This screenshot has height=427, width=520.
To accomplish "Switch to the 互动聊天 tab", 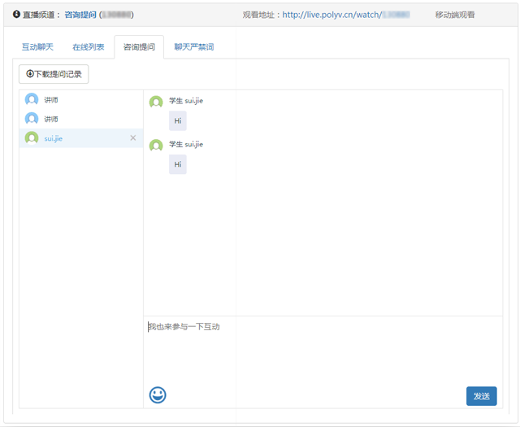I will tap(37, 47).
